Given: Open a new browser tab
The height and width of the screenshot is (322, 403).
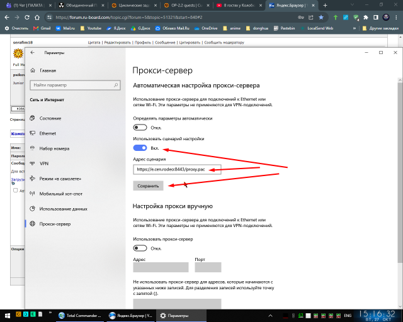Looking at the screenshot, I should pyautogui.click(x=325, y=5).
